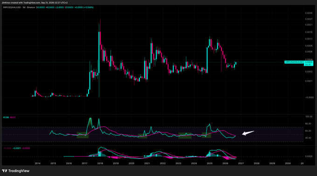Screen dimensions: 317x176
Task: Click the +12.84% change value
Action: point(88,7)
